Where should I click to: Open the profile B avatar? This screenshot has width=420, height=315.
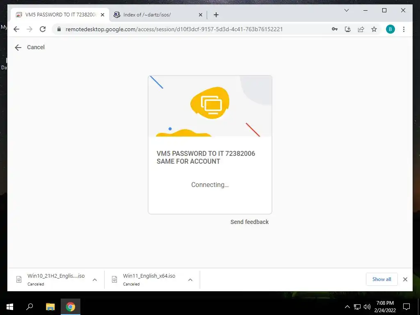(x=390, y=29)
